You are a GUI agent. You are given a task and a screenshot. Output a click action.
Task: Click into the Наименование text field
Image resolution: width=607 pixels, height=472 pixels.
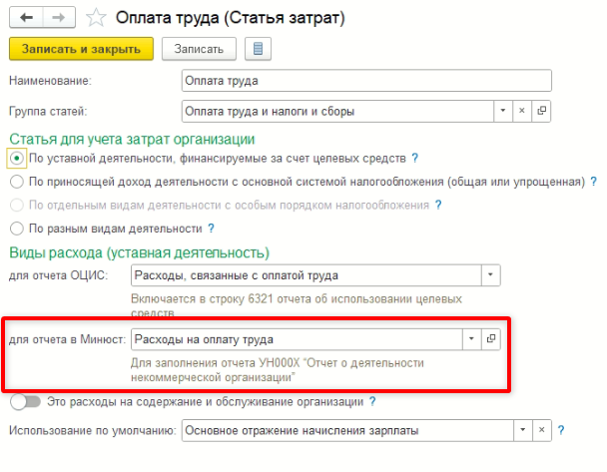[x=365, y=81]
